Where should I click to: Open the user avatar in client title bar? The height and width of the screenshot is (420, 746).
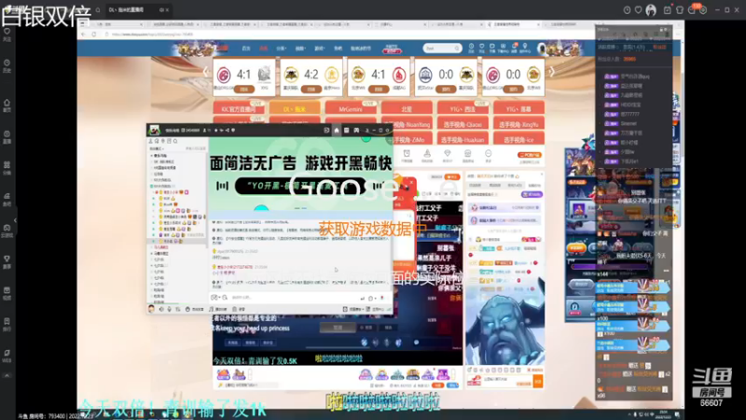651,10
